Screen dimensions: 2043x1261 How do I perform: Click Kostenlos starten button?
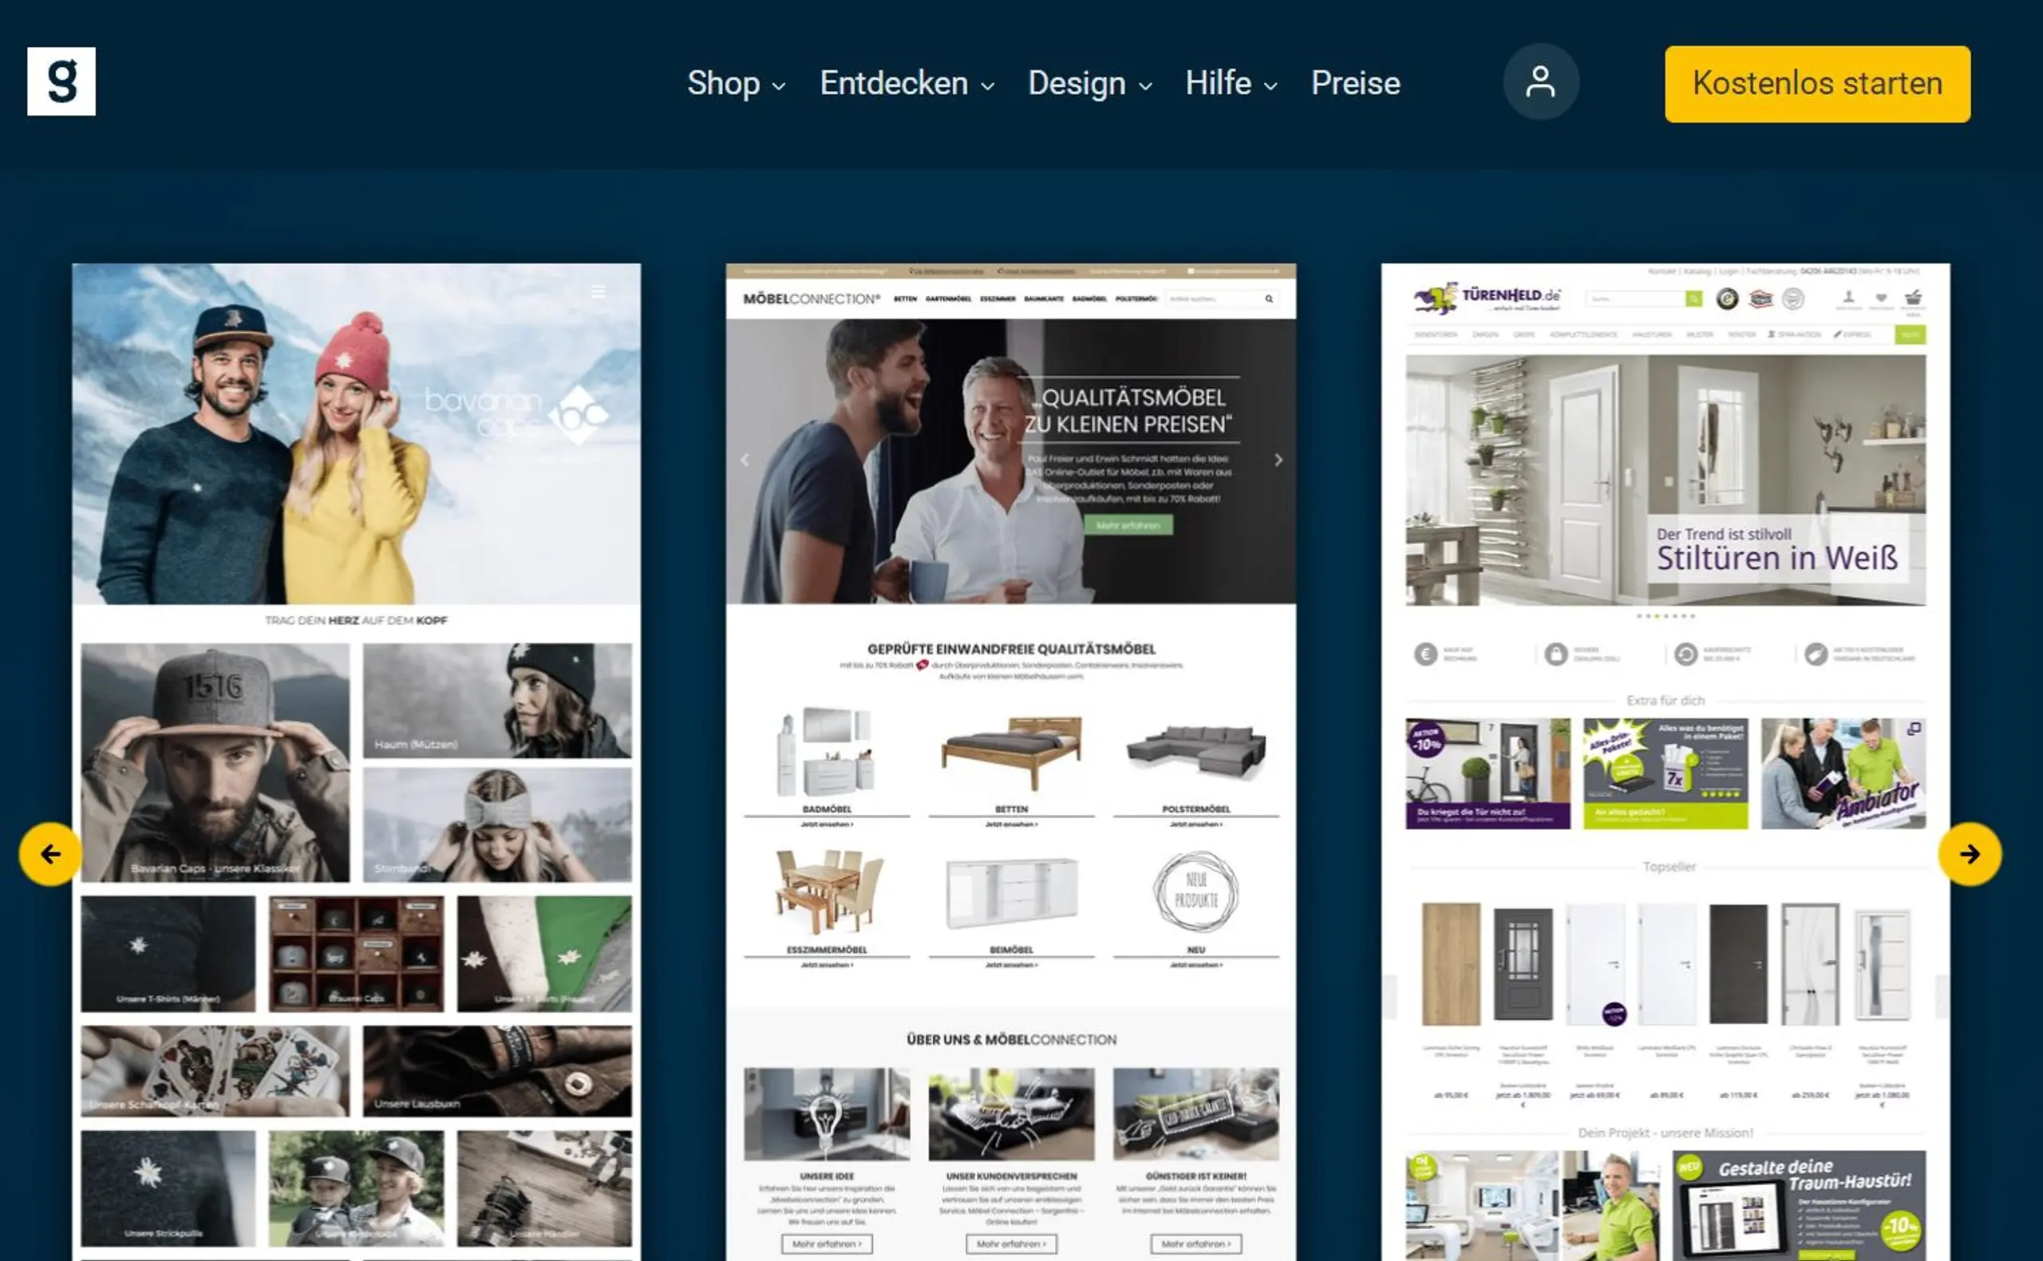[1817, 83]
